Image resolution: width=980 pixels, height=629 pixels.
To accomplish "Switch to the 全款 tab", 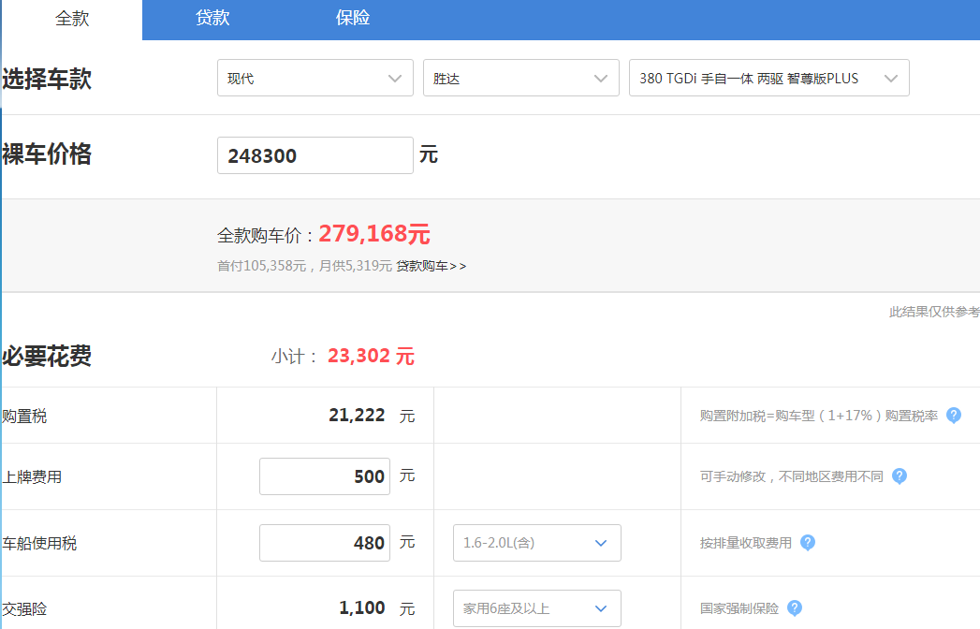I will pos(72,19).
